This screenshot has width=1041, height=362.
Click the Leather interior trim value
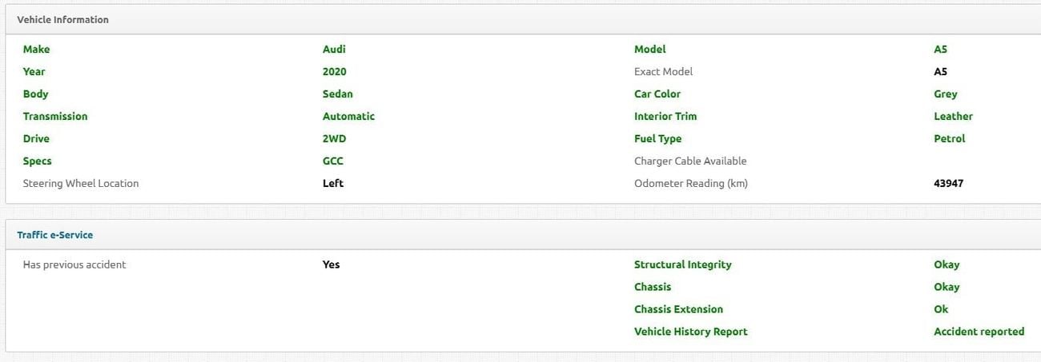(x=953, y=117)
